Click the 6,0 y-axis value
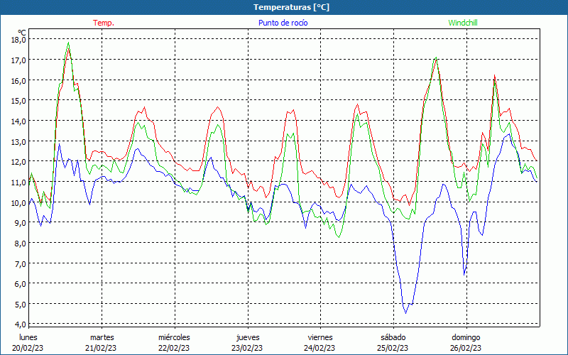The width and height of the screenshot is (568, 355). tap(20, 284)
